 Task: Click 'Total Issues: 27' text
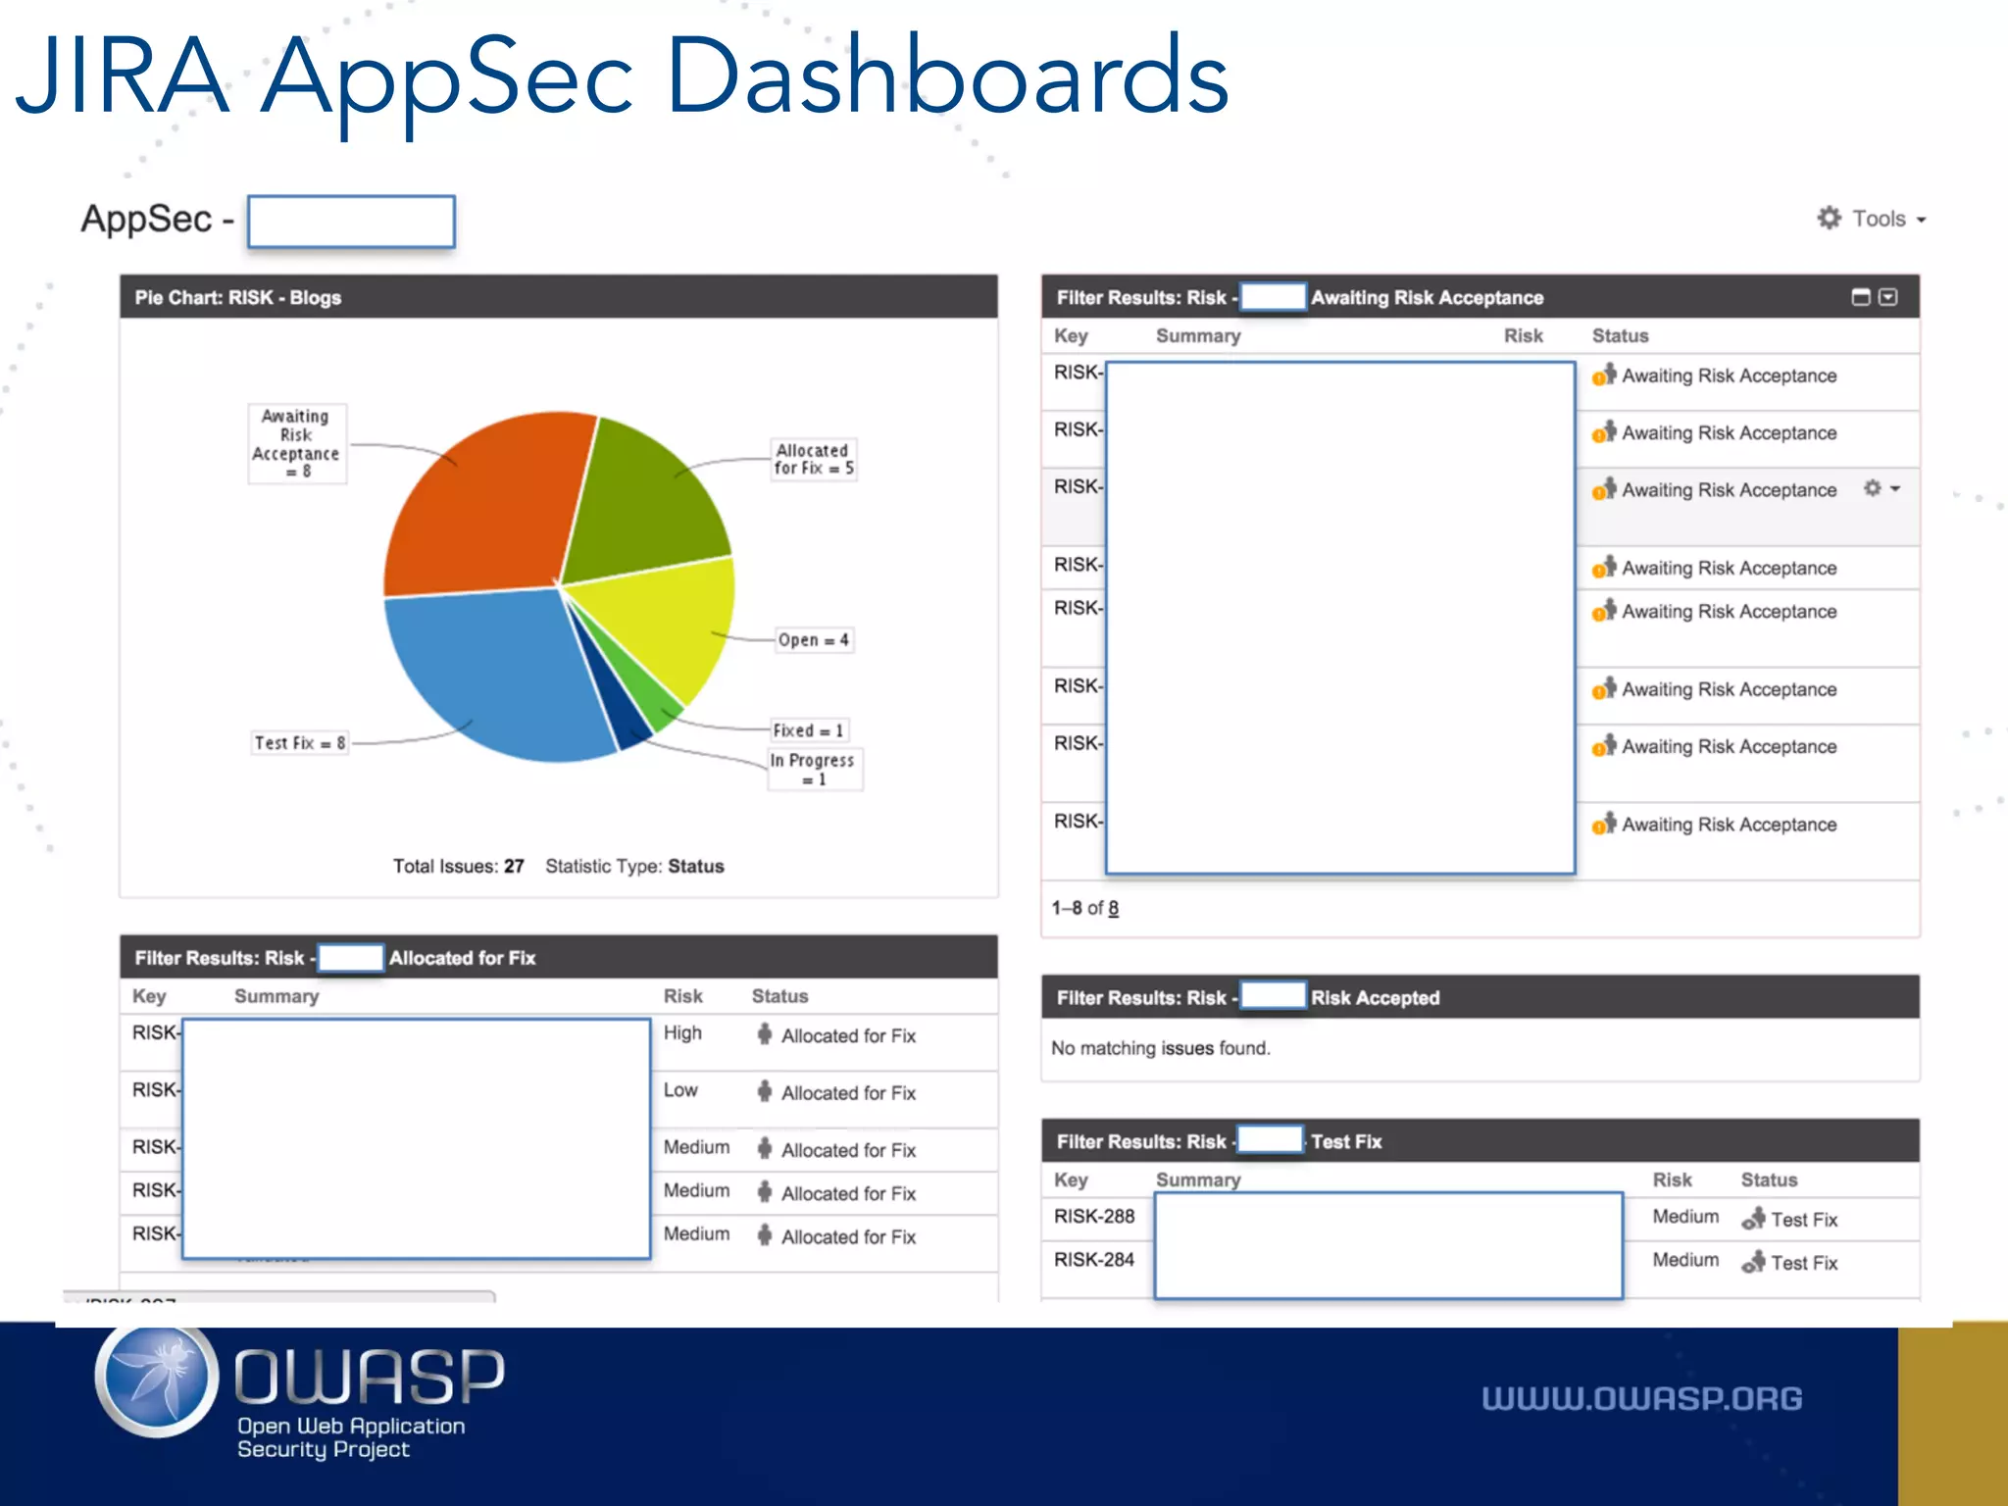[x=458, y=866]
